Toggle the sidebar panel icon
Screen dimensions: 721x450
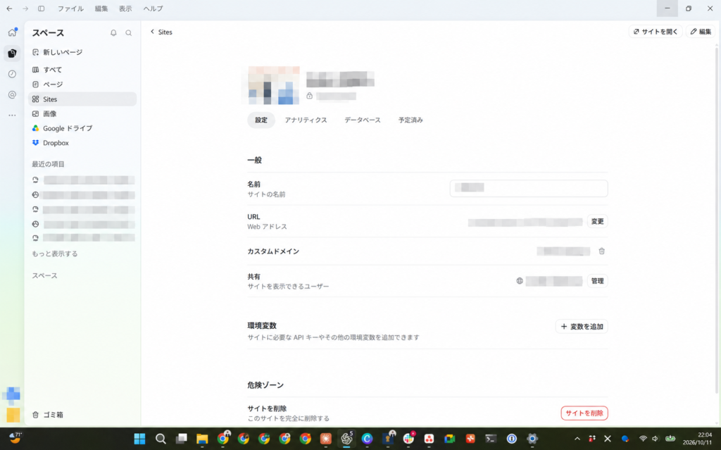[42, 8]
